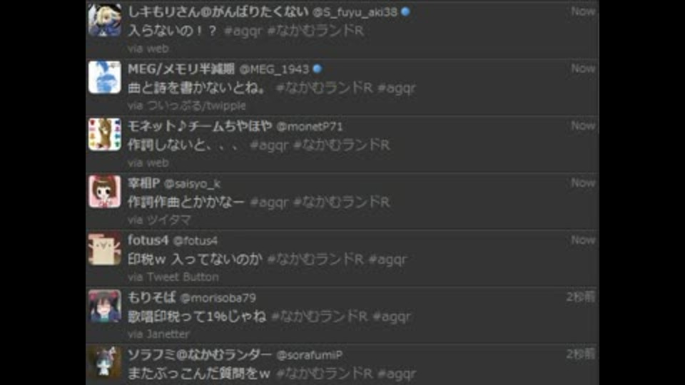
Task: Click the @morisoba79 handle
Action: pyautogui.click(x=218, y=298)
